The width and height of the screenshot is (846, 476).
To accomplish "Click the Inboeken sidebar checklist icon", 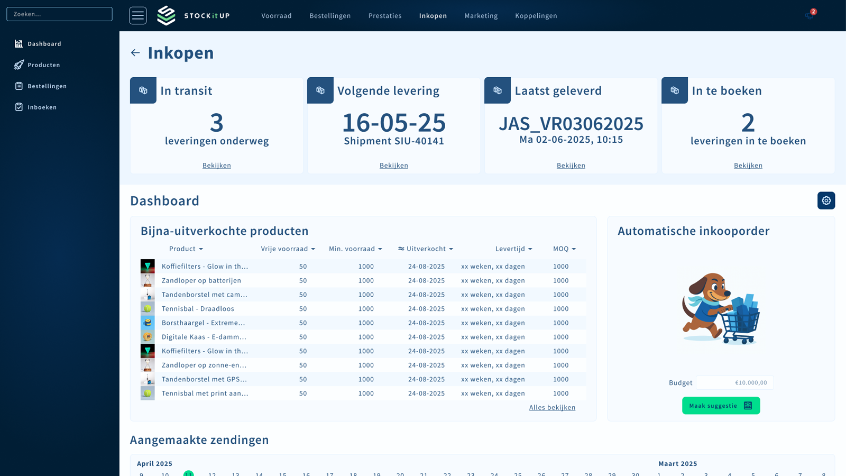I will [x=19, y=107].
